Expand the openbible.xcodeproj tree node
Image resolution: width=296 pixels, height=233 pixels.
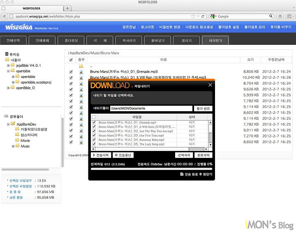point(13,82)
